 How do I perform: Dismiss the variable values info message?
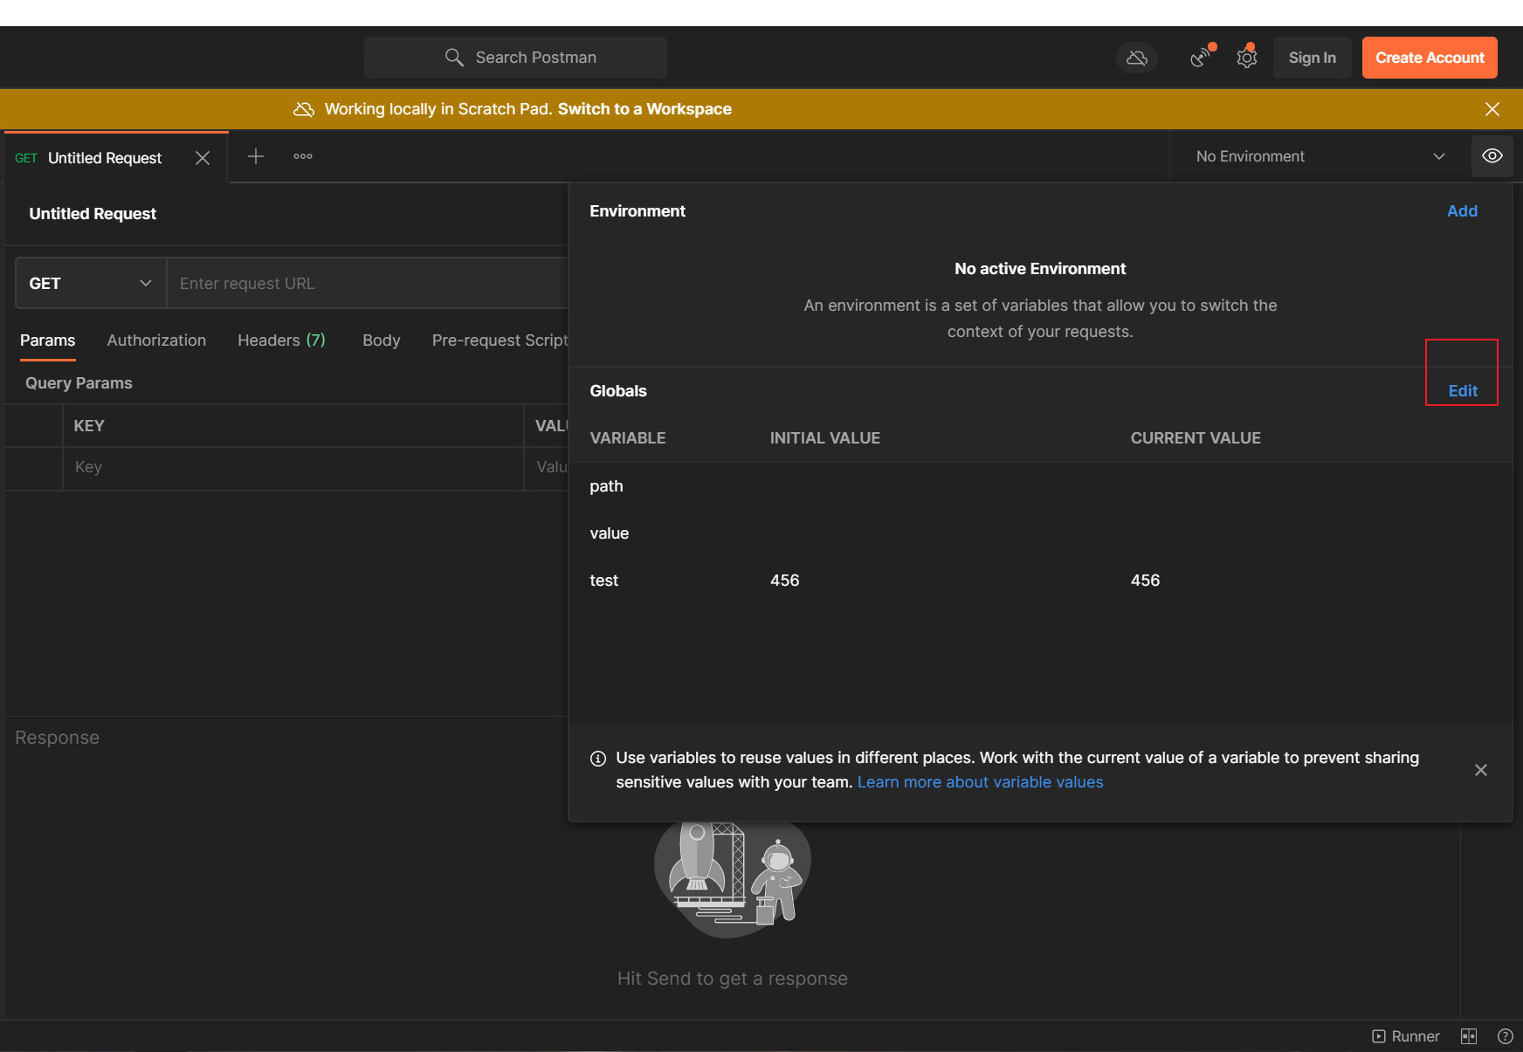point(1481,770)
